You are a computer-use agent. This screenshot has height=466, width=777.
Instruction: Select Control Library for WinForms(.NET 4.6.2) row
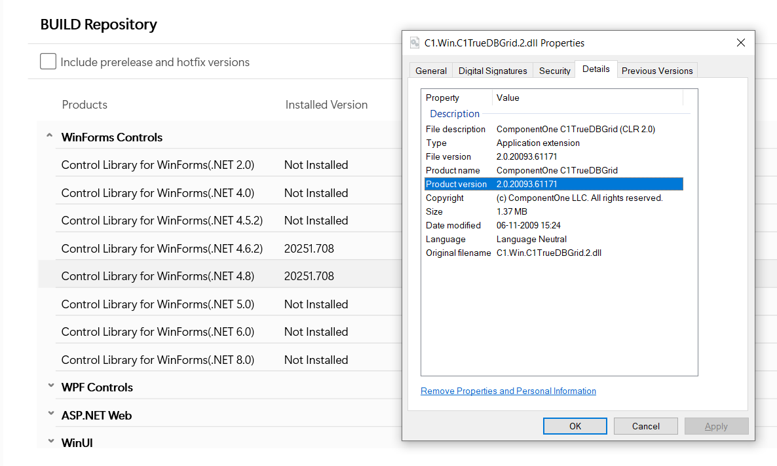219,248
